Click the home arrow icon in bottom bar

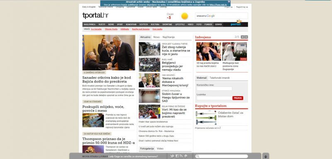186,156
